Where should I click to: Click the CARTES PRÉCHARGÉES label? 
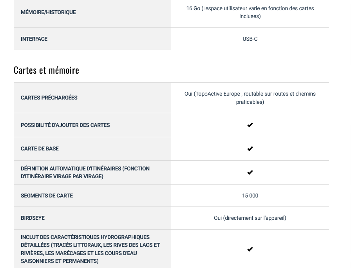(x=49, y=98)
